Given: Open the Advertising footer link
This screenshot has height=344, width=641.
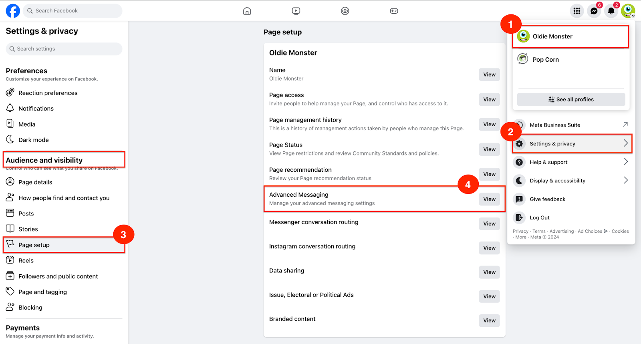Looking at the screenshot, I should coord(562,231).
